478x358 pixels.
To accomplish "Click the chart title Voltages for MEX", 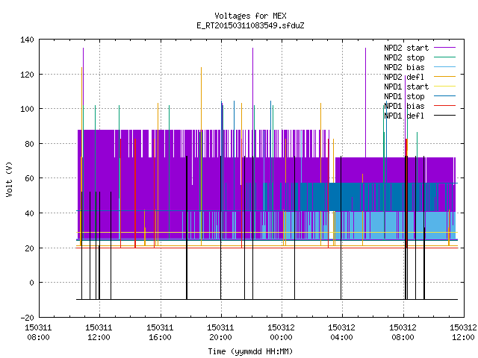I will click(250, 16).
